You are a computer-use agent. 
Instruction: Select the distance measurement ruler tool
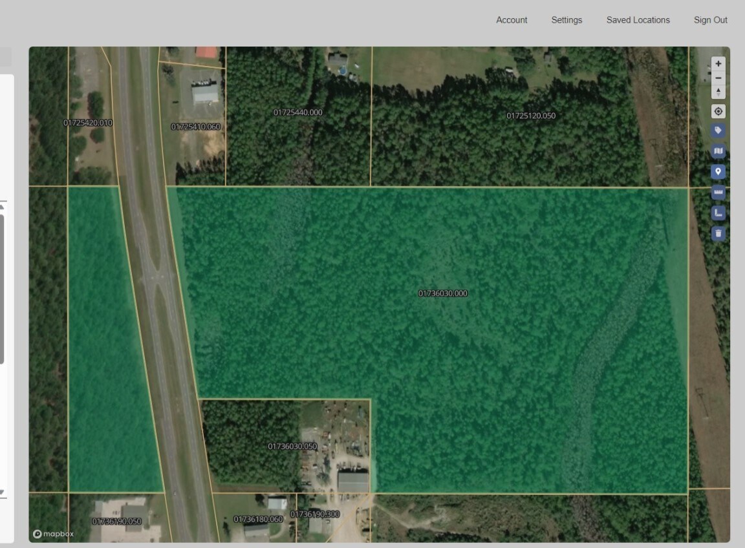[x=718, y=192]
